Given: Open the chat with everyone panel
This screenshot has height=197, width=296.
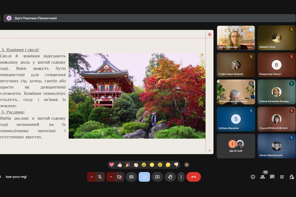Looking at the screenshot, I should click(272, 177).
